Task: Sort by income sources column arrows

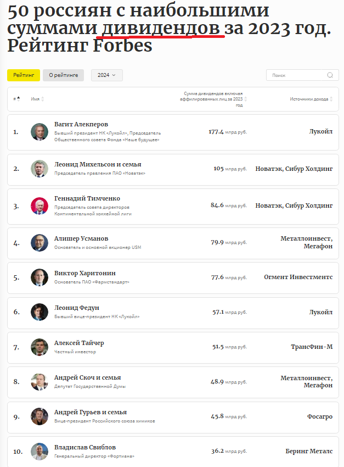Action: coord(331,99)
